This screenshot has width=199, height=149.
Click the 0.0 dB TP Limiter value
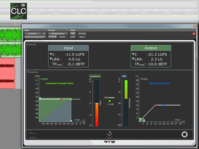[111, 104]
